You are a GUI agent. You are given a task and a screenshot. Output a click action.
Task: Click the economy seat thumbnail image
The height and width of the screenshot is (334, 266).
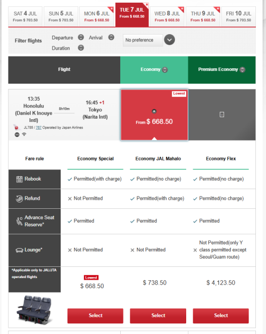(35, 309)
